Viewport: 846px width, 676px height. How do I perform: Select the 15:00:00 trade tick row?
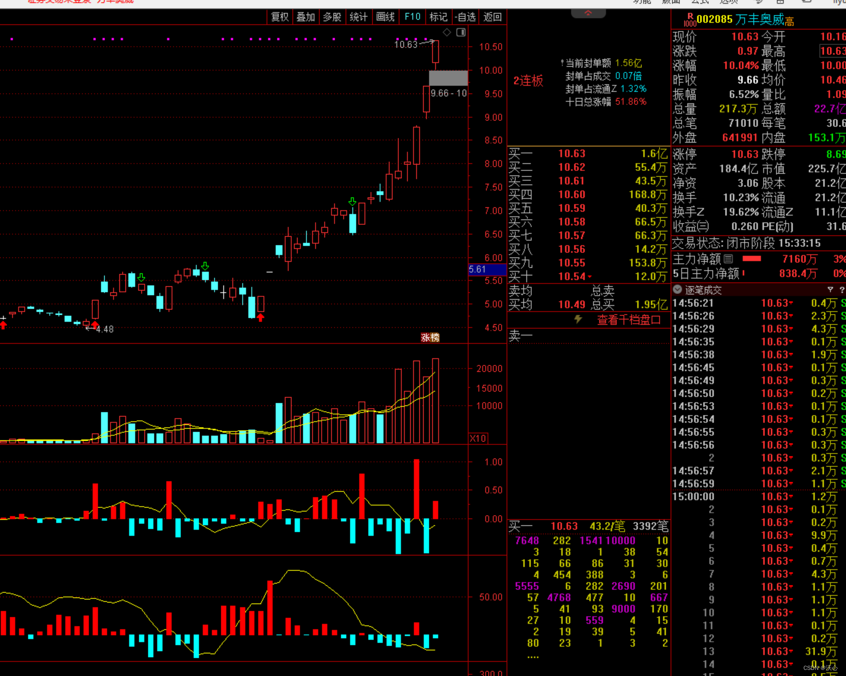pos(758,496)
